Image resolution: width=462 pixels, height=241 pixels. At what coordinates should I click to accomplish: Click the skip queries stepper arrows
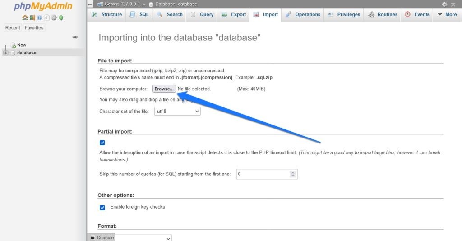(x=293, y=174)
